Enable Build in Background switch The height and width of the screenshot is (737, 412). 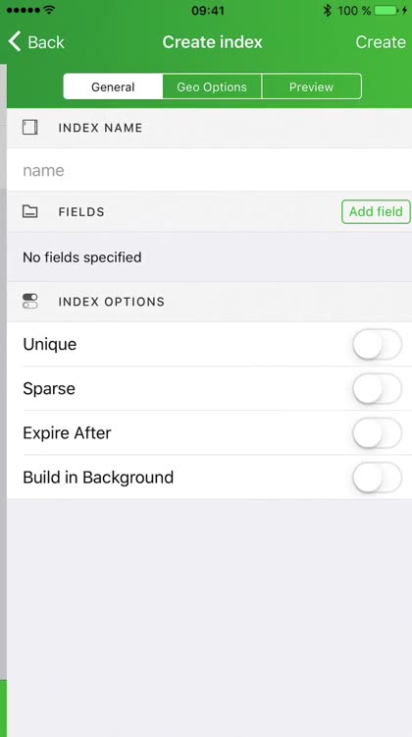pyautogui.click(x=378, y=477)
